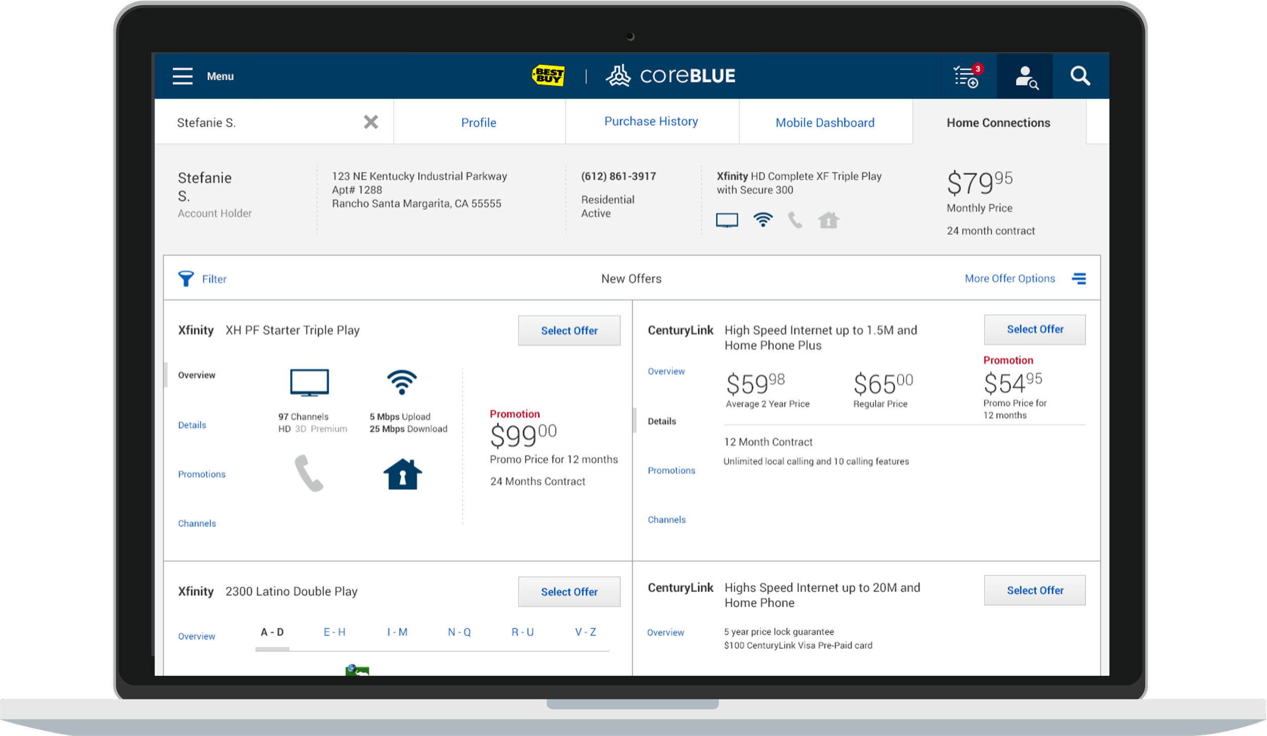Click the home security icon in Starter Triple Play offer
Image resolution: width=1267 pixels, height=736 pixels.
(x=402, y=474)
